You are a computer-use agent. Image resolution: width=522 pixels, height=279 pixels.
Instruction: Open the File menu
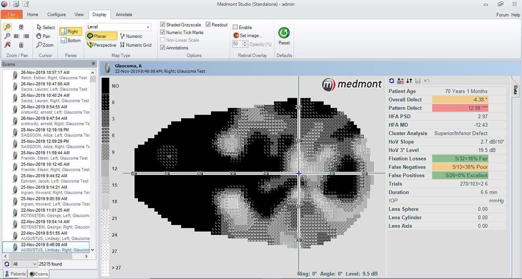(x=12, y=15)
